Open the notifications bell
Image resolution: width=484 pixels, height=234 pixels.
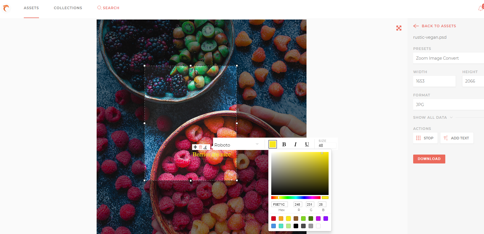[x=481, y=8]
